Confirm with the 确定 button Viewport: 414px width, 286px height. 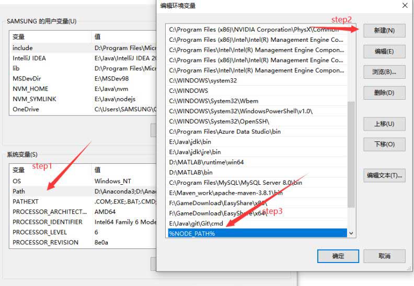(x=338, y=256)
